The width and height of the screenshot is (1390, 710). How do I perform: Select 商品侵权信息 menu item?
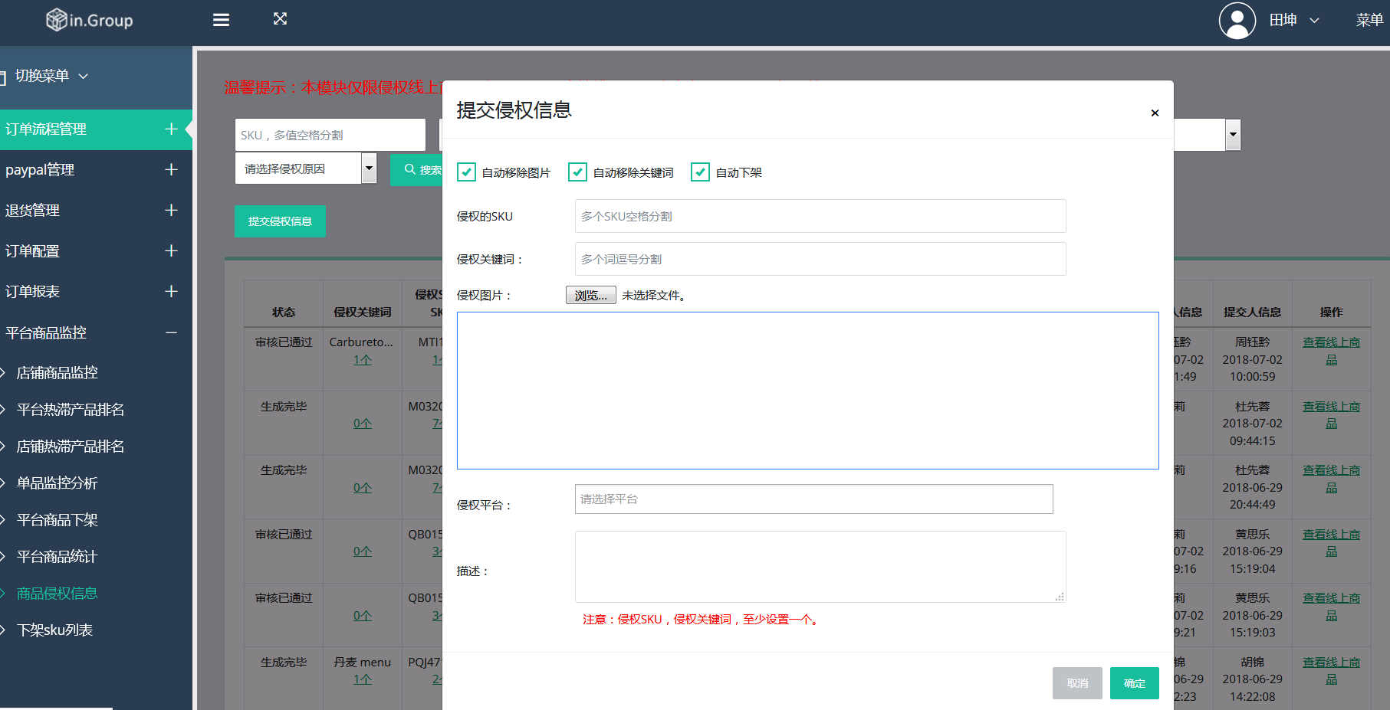pos(58,594)
